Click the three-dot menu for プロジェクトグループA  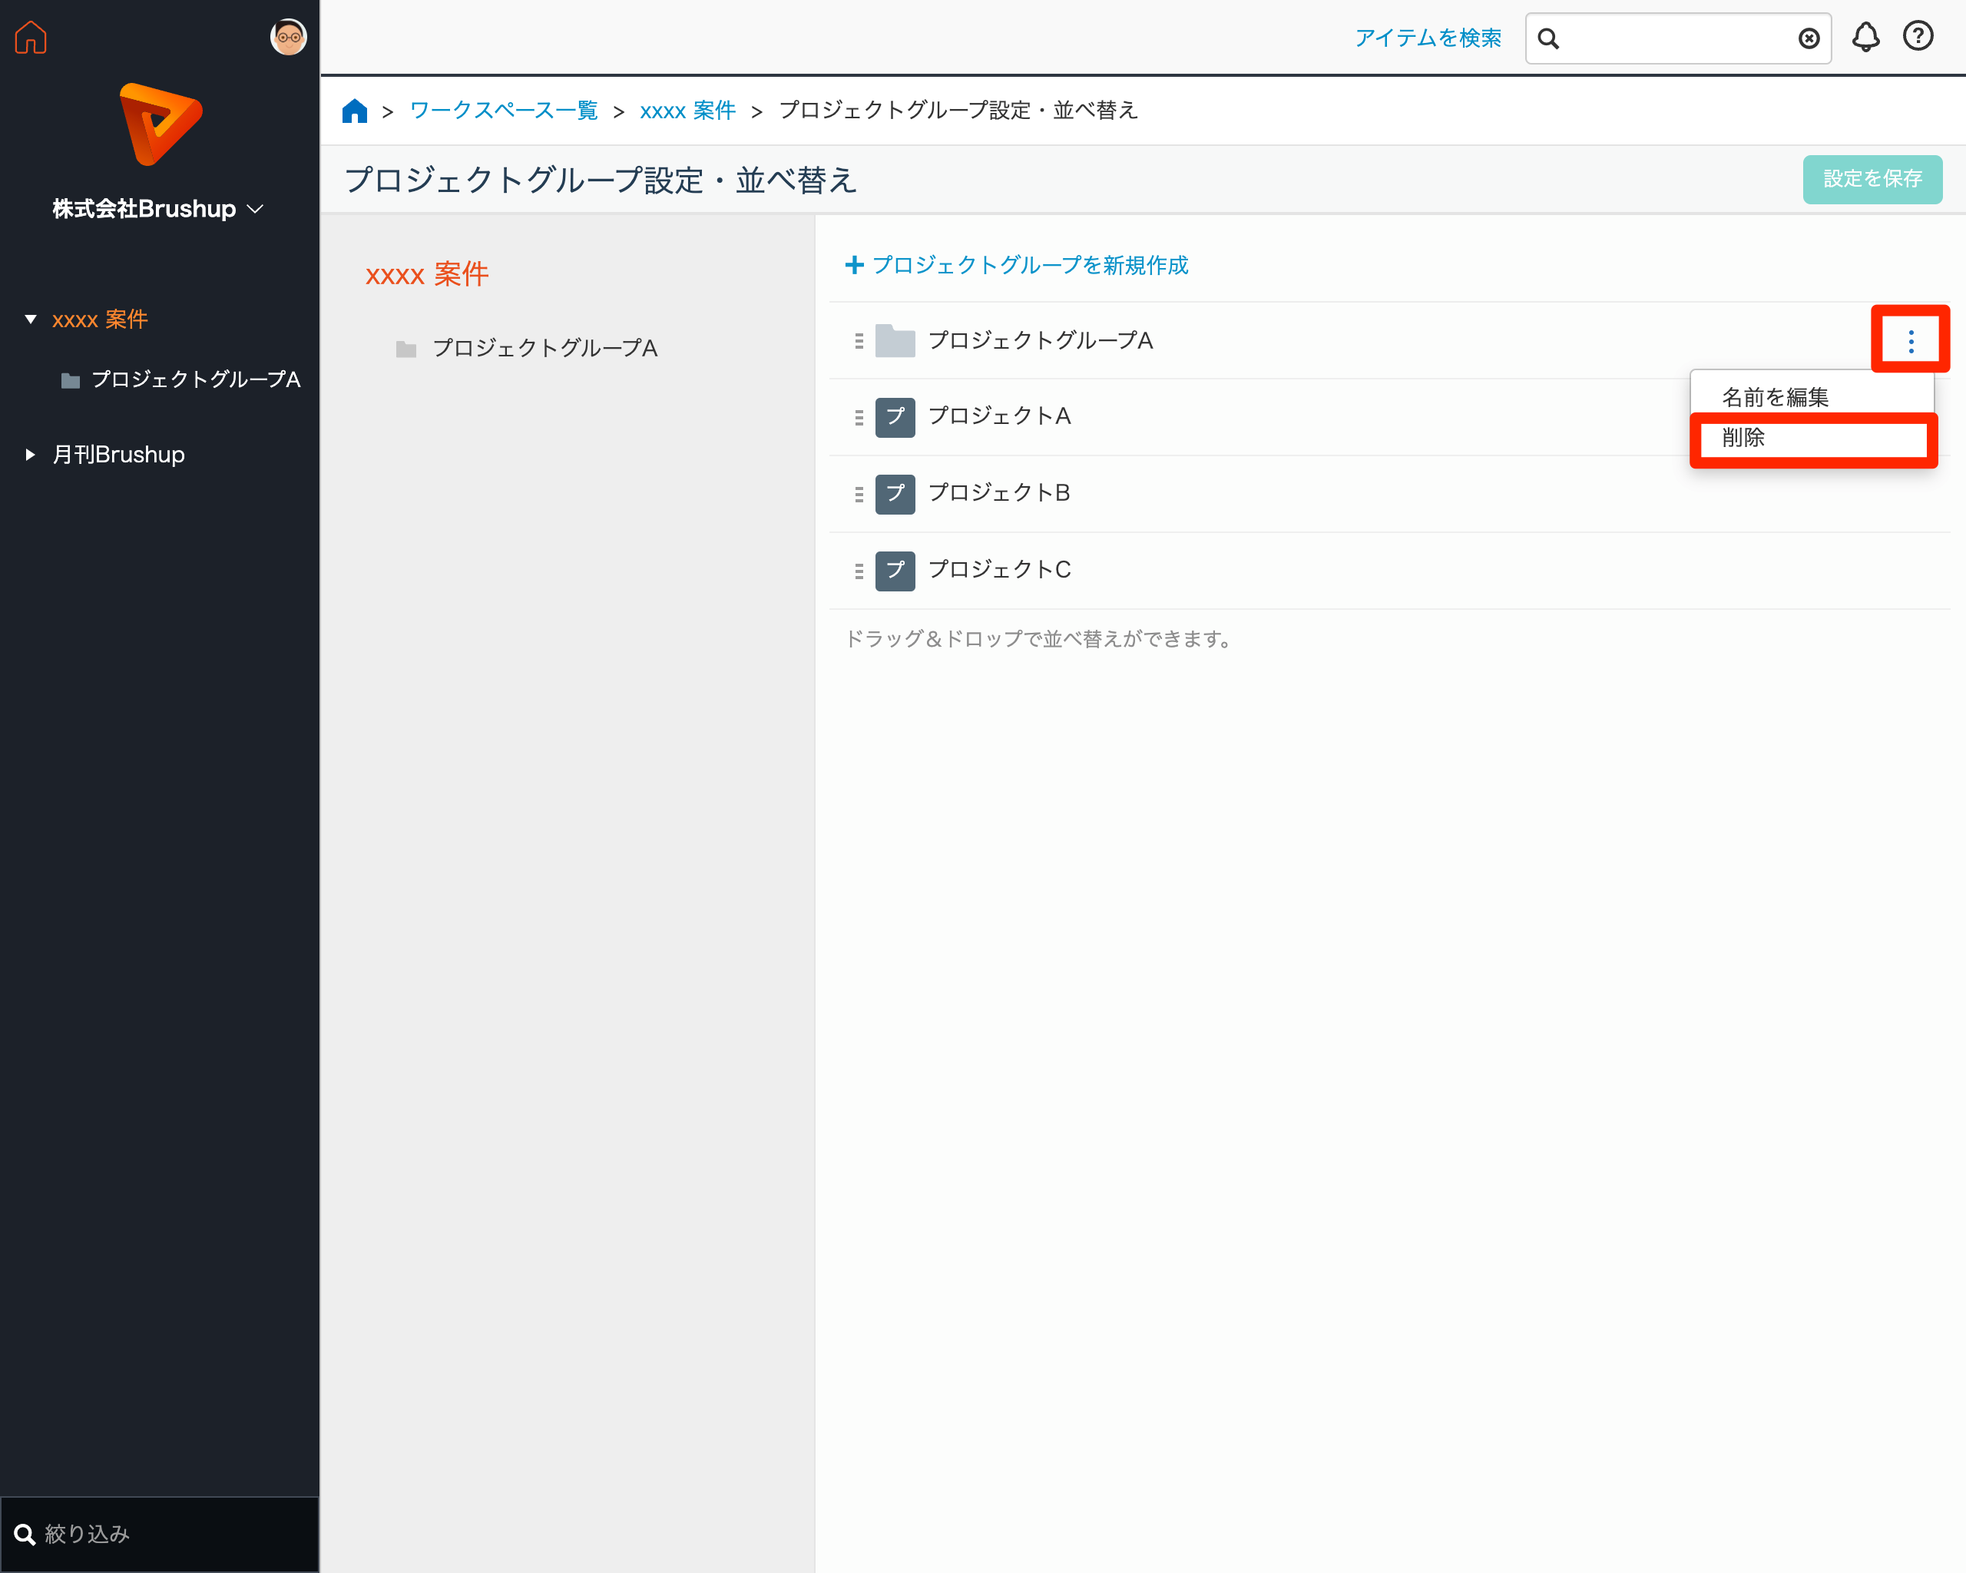(x=1911, y=341)
